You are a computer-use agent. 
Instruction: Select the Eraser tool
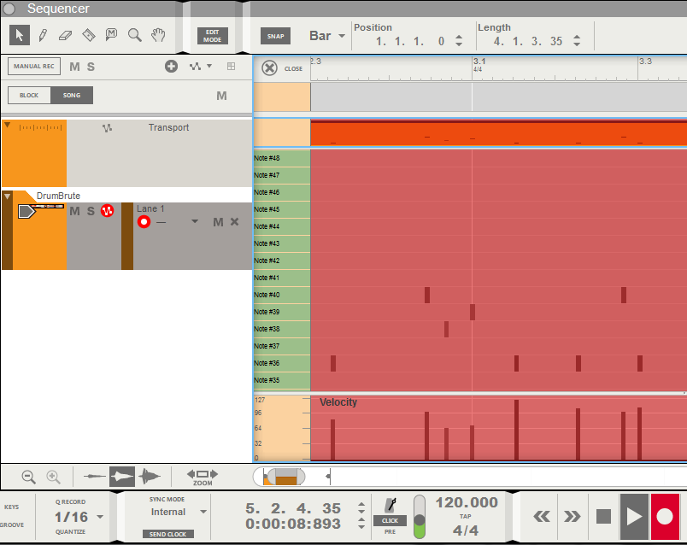point(65,36)
